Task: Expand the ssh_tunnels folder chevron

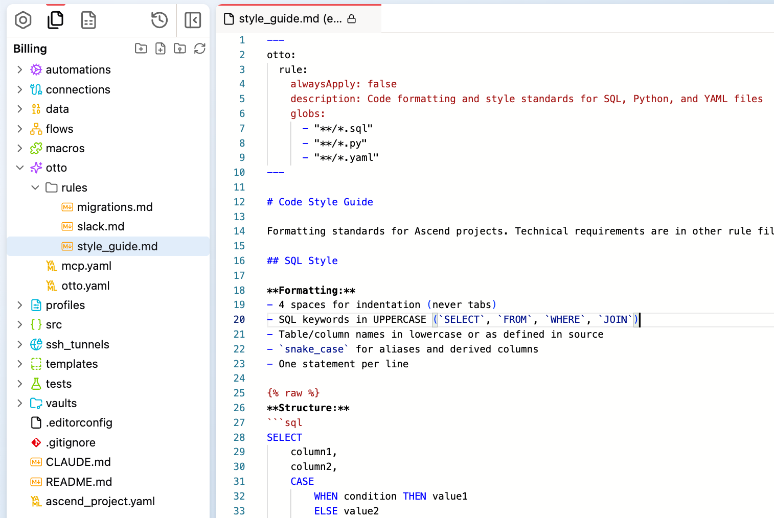Action: tap(20, 344)
